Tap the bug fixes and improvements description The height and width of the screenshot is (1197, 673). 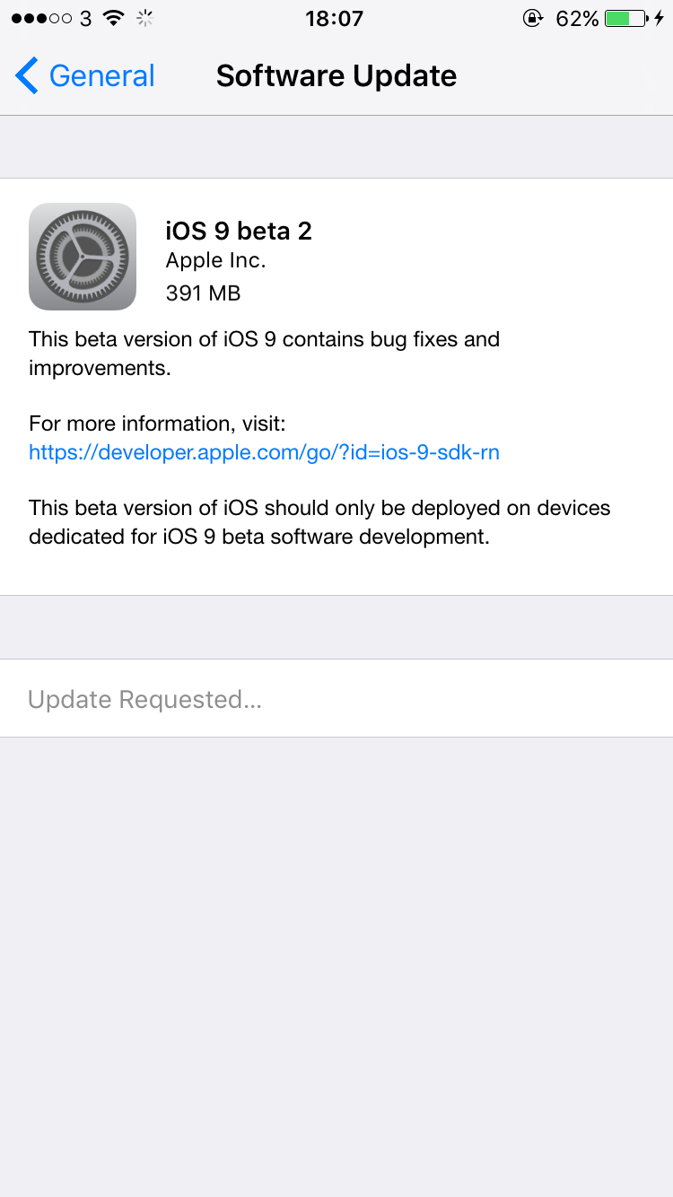click(x=264, y=354)
